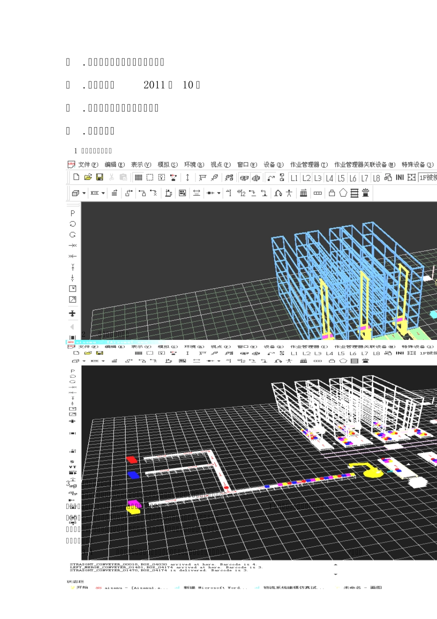Select the P perspective view tool
The image size is (437, 619).
pyautogui.click(x=73, y=213)
